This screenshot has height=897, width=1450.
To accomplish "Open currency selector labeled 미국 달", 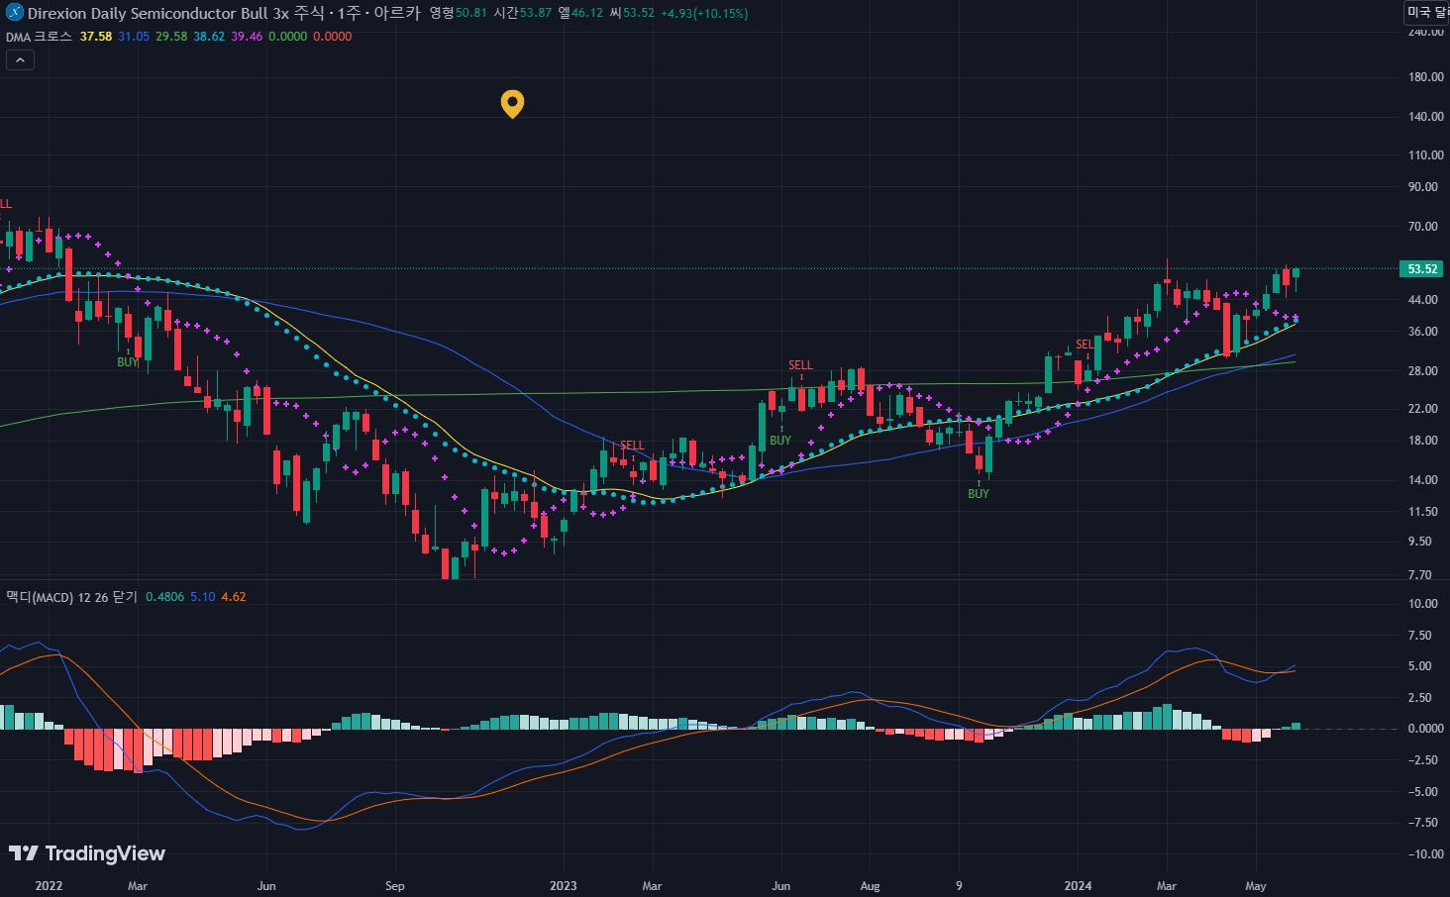I will point(1427,13).
